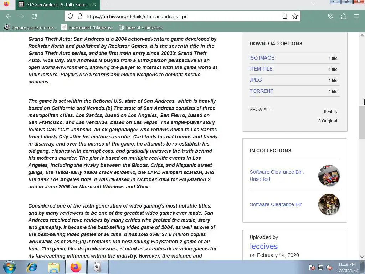
Task: Click the muted volume tray icon
Action: (329, 267)
